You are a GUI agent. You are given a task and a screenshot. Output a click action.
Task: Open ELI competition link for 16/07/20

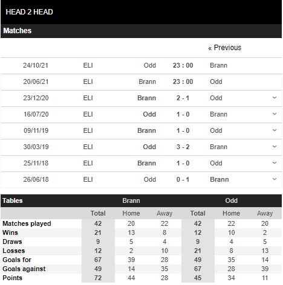coord(88,114)
